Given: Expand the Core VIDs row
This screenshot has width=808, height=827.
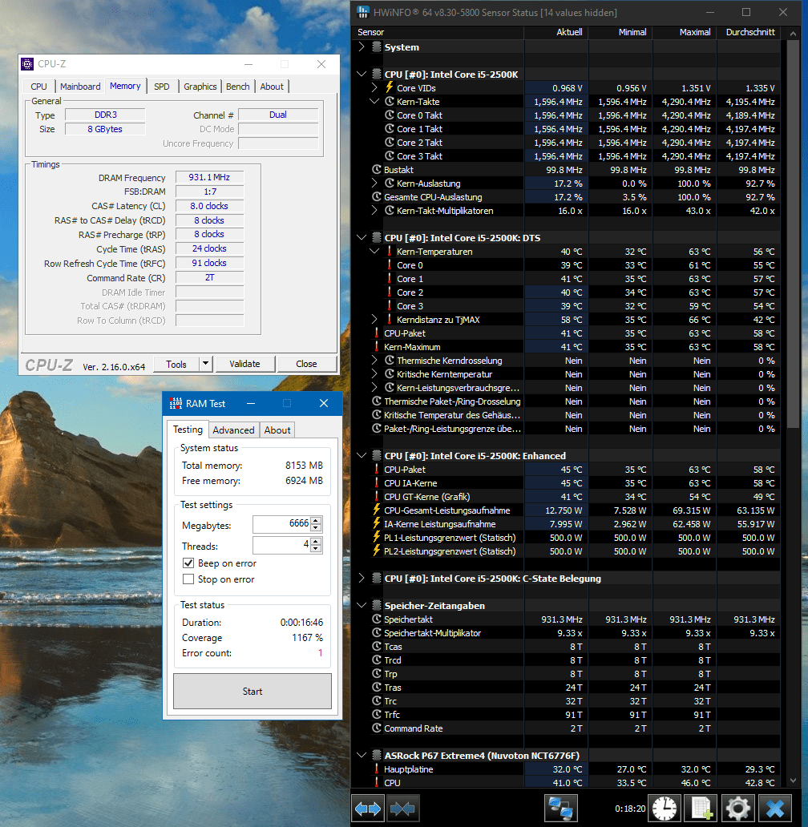Looking at the screenshot, I should click(374, 87).
